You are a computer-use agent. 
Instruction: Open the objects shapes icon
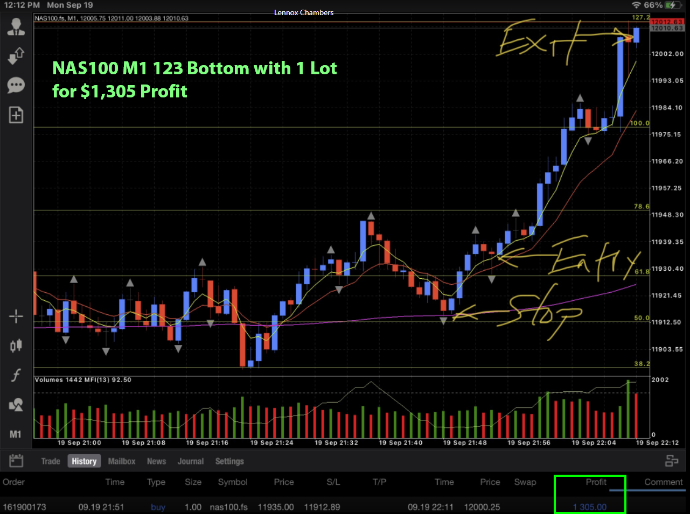16,404
